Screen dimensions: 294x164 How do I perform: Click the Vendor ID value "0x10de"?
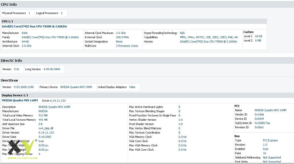[259, 115]
